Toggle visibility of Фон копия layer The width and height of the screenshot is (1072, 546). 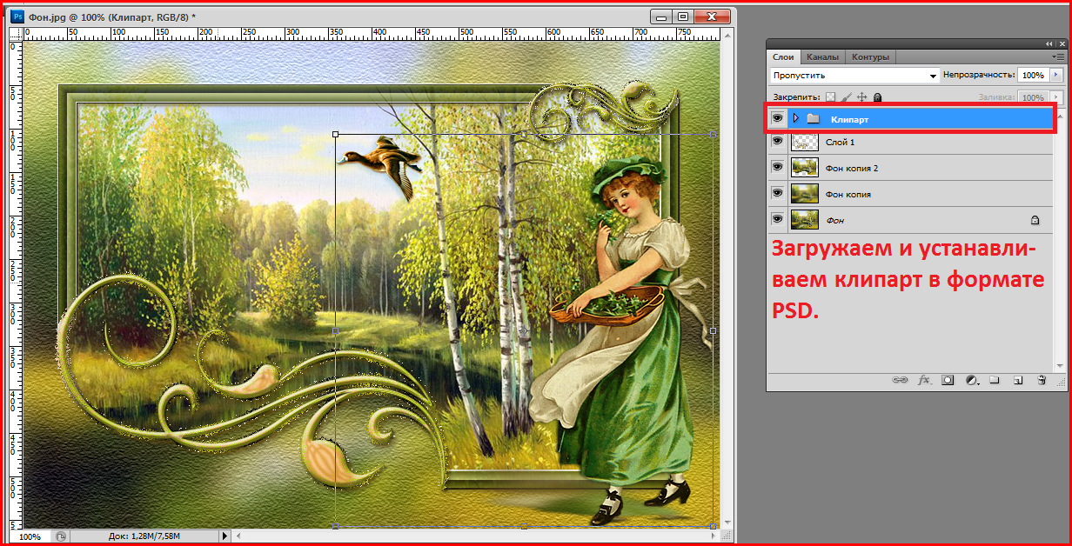coord(777,193)
